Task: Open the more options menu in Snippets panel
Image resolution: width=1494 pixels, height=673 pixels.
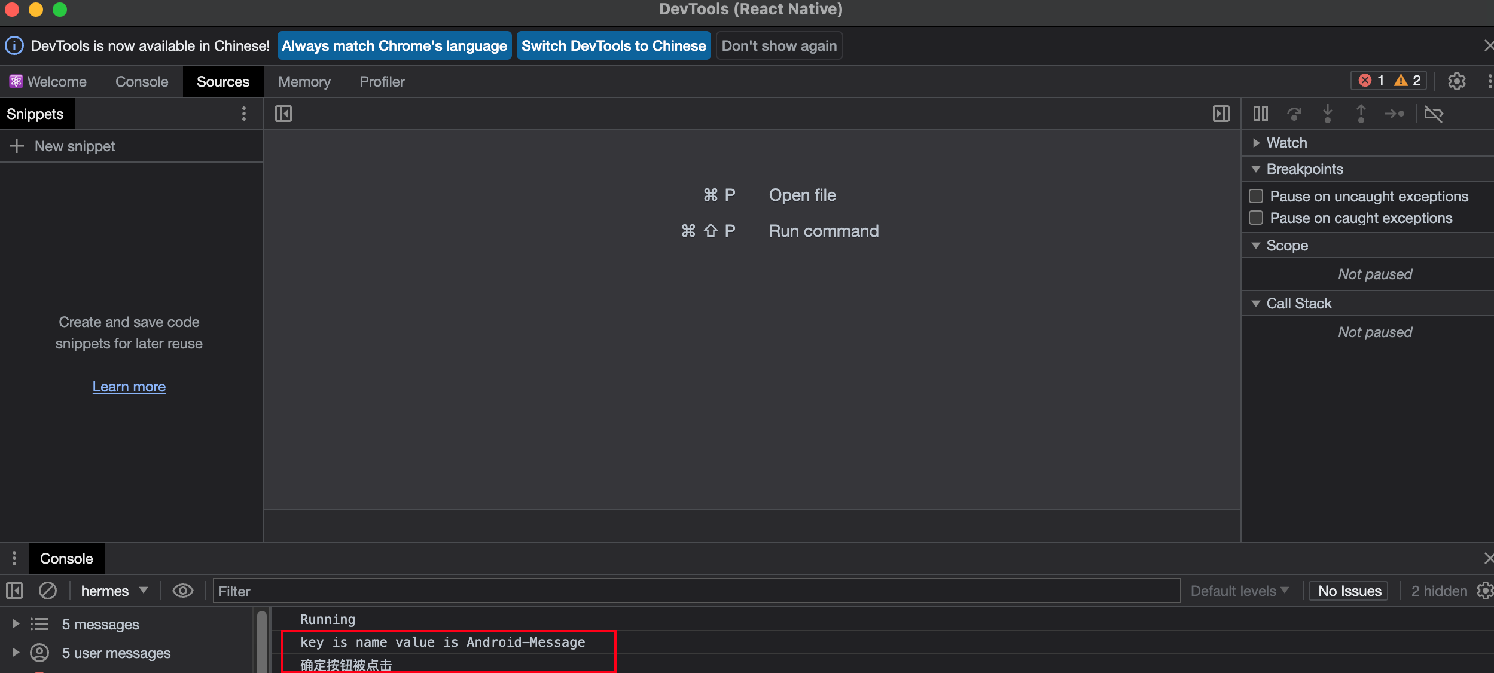Action: pyautogui.click(x=244, y=114)
